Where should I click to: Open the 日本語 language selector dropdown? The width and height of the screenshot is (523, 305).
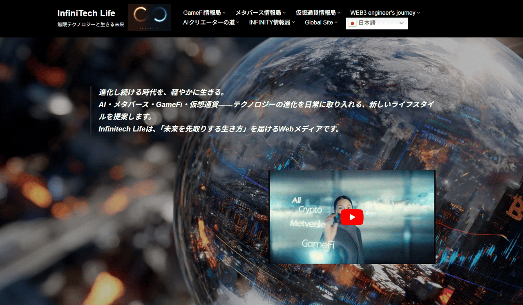coord(377,23)
